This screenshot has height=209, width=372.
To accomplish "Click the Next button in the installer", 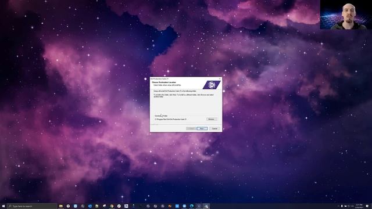I will [202, 128].
